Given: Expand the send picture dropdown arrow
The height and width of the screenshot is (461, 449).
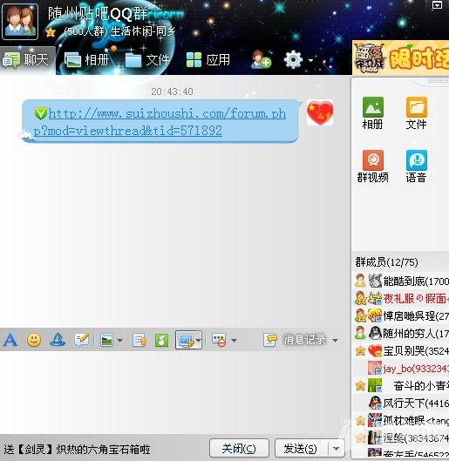Looking at the screenshot, I should click(119, 341).
